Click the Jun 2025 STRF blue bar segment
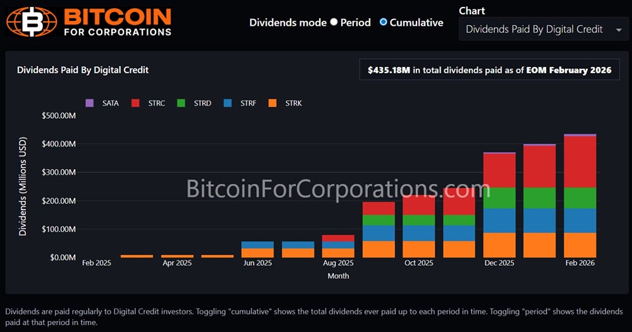The image size is (632, 332). (257, 244)
